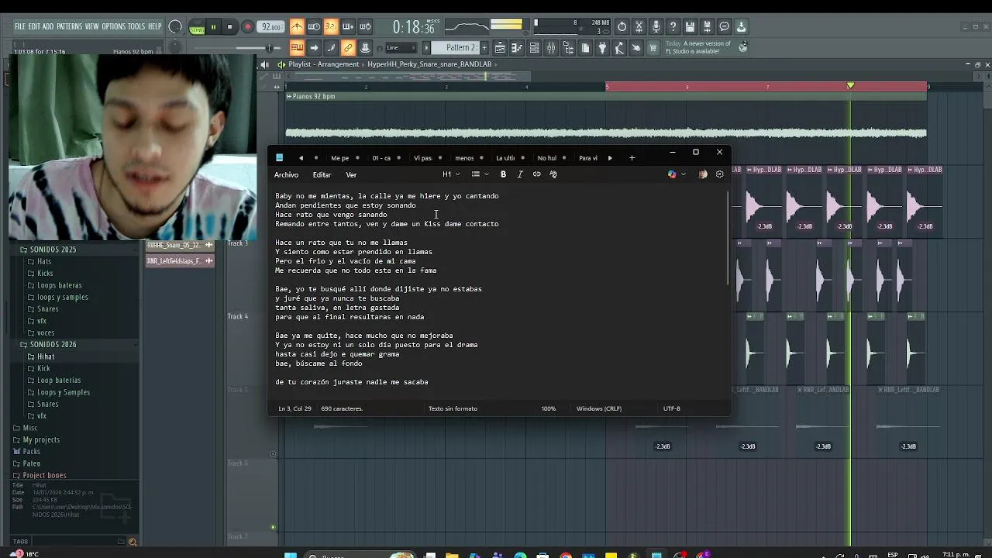Click the download content library icon
This screenshot has width=992, height=558.
[x=741, y=27]
